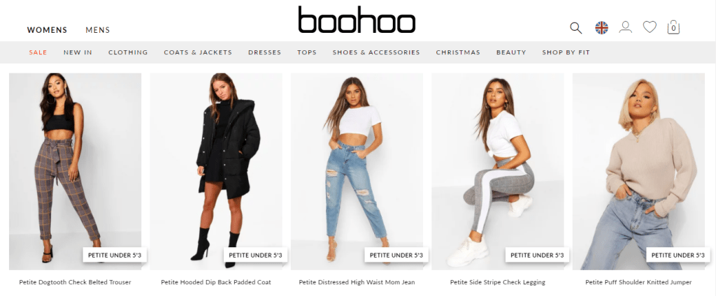The image size is (716, 296).
Task: Open Petite Hooded Dip Back Padded Coat link
Action: pos(216,282)
